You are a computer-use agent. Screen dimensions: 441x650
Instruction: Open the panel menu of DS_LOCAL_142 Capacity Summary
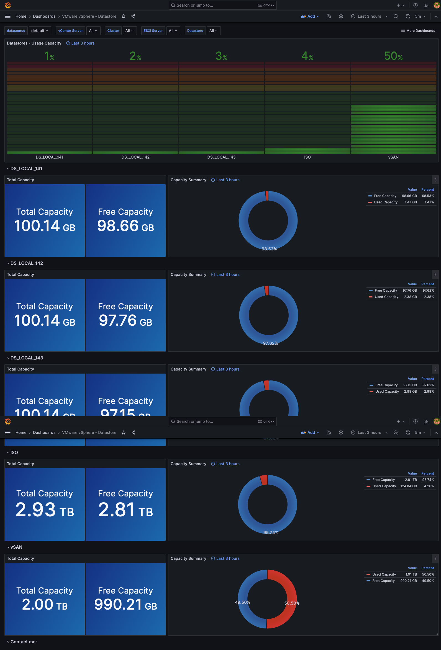tap(435, 274)
